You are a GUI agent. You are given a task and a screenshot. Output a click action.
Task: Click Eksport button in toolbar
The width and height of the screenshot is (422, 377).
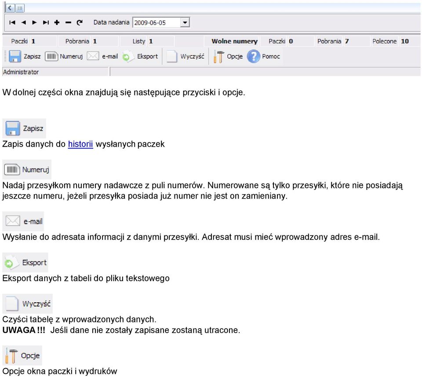(x=140, y=57)
